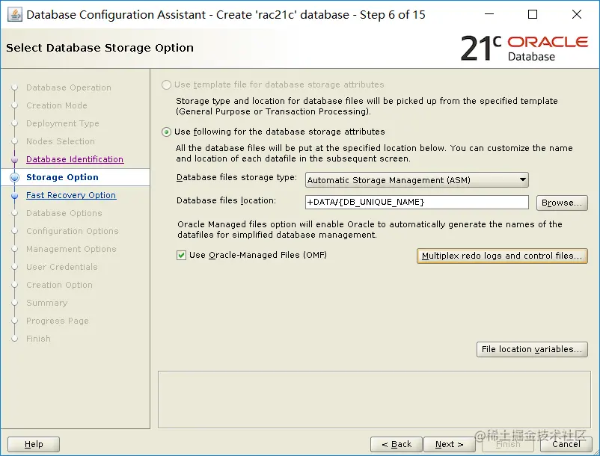The height and width of the screenshot is (456, 600).
Task: Open Fast Recovery Option step link
Action: click(71, 195)
